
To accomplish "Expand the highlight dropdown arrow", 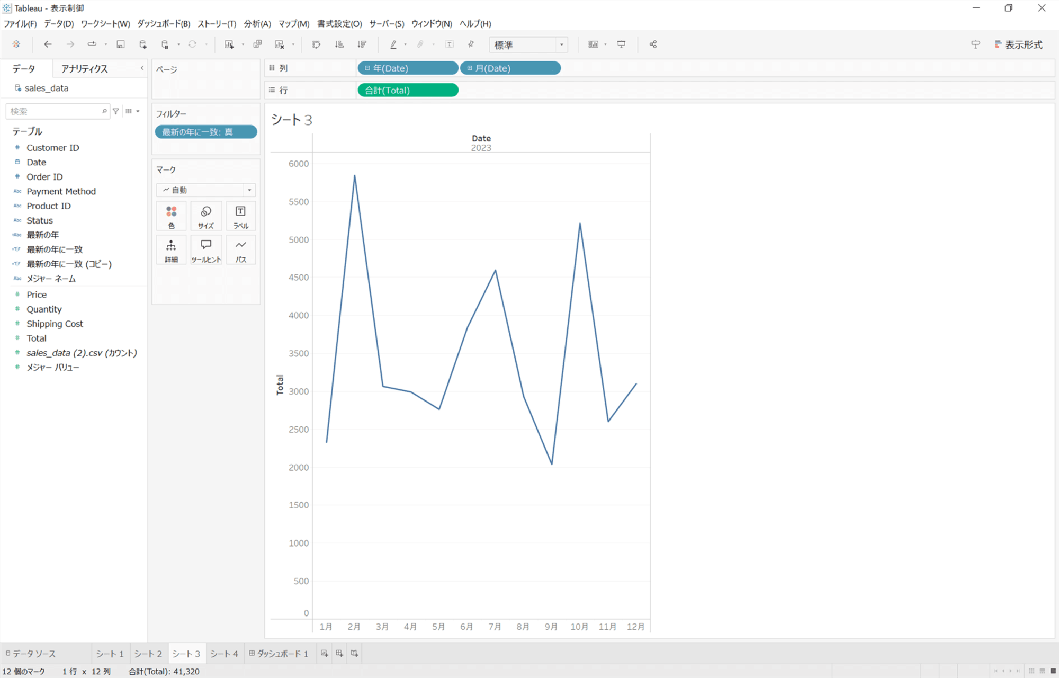I will [x=406, y=44].
